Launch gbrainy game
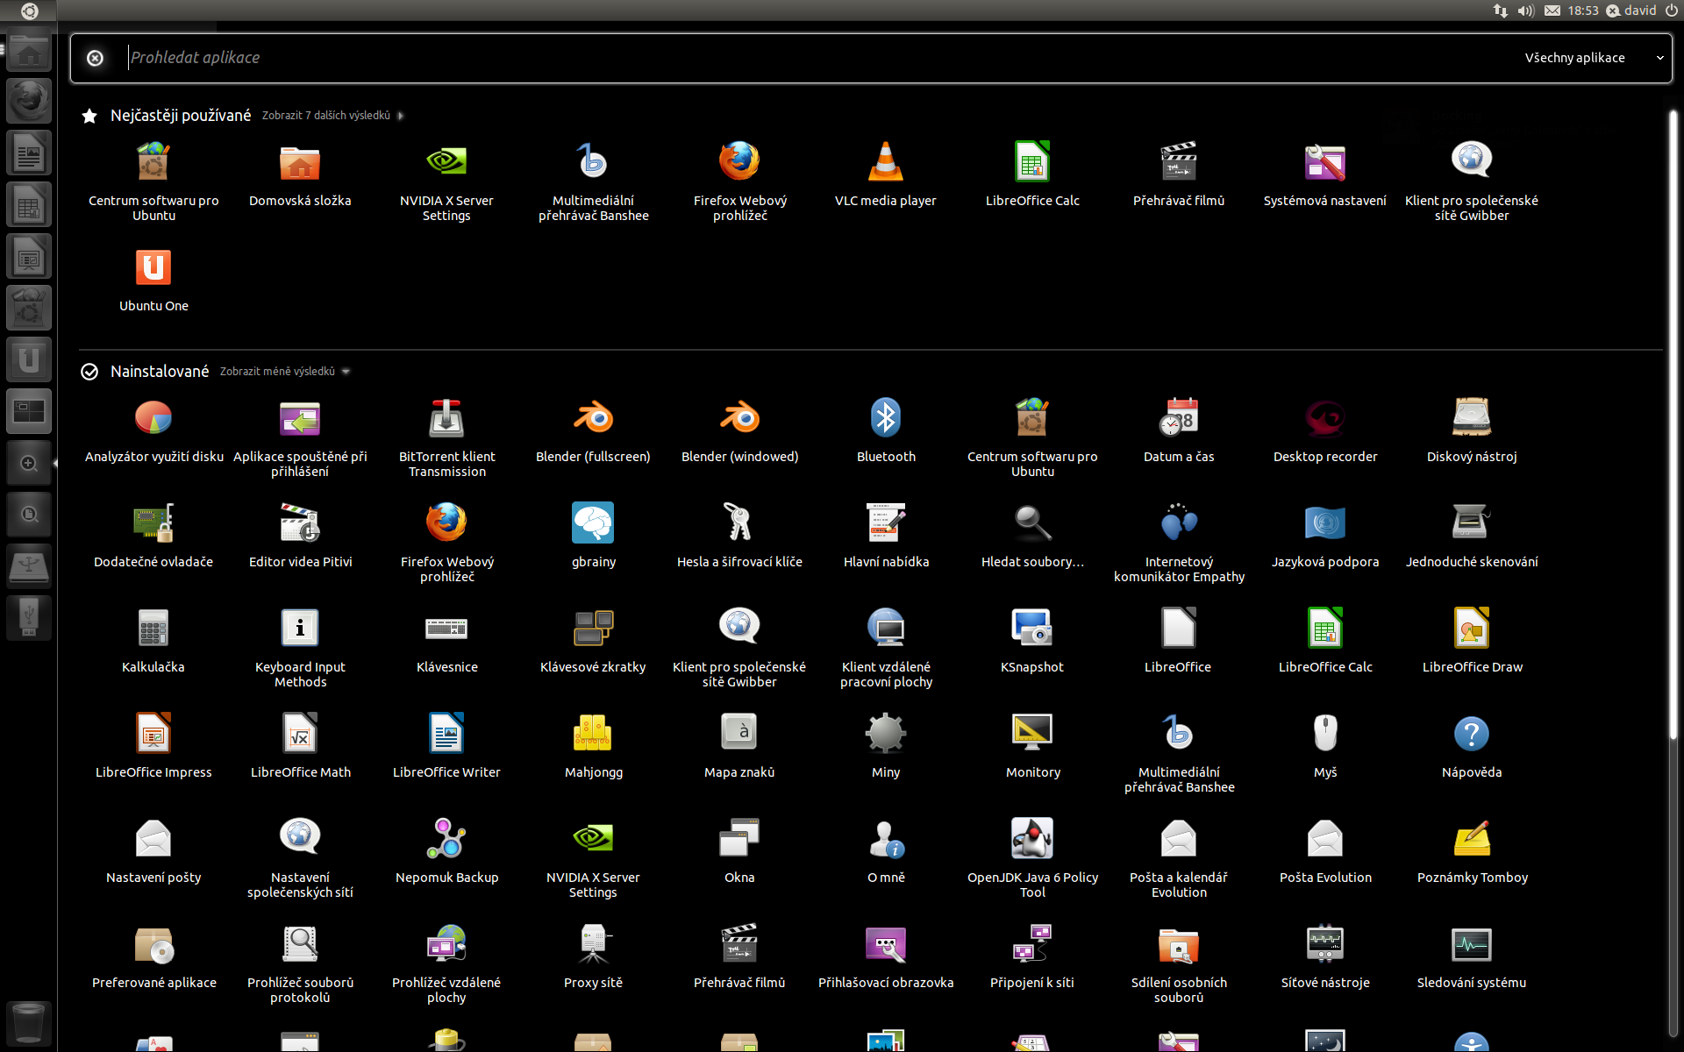1684x1052 pixels. 594,535
